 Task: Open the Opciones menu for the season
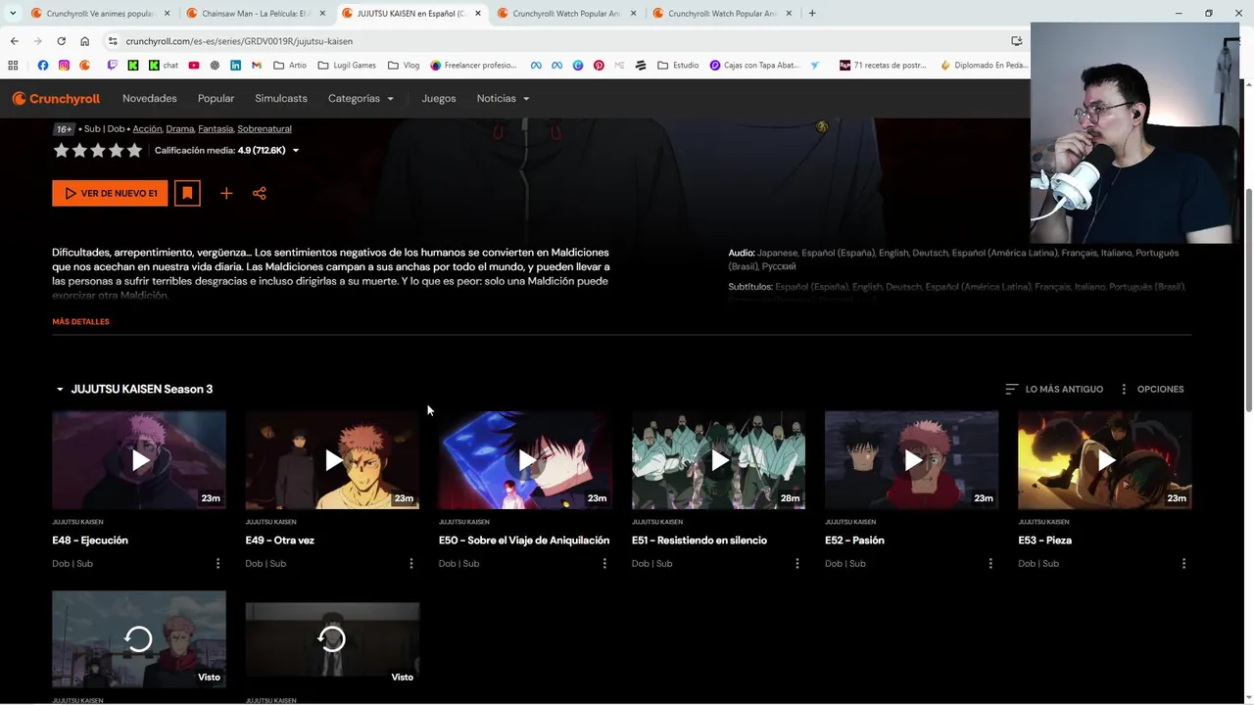(x=1151, y=389)
